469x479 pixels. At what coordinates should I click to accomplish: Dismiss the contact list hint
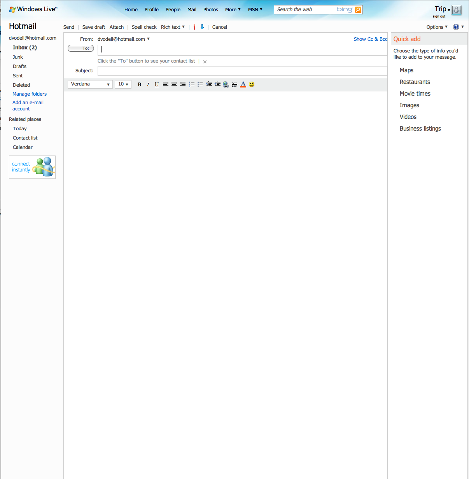pos(205,62)
